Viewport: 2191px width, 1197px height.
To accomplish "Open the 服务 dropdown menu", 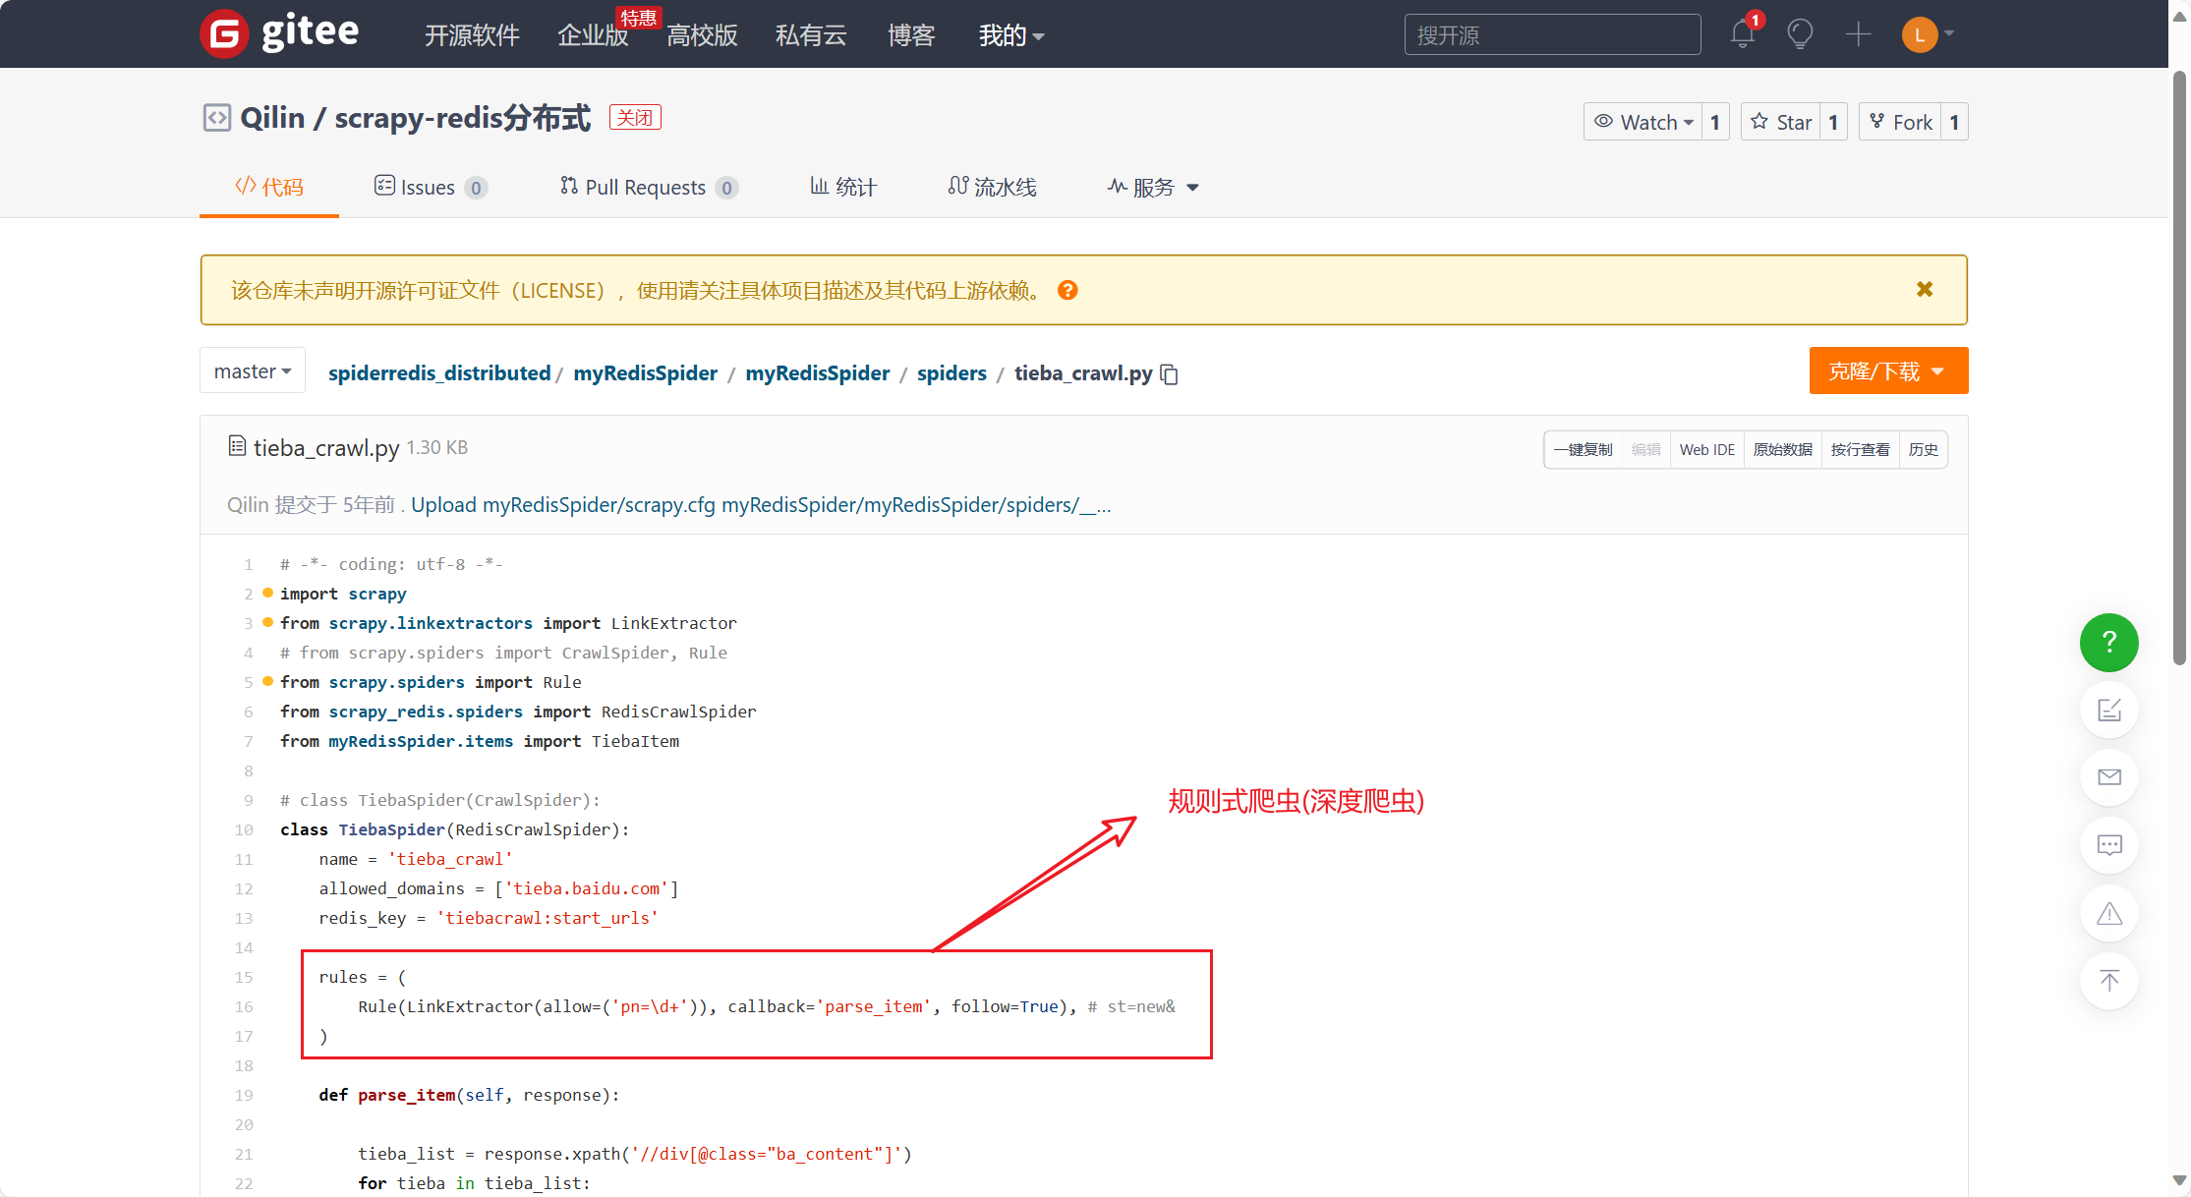I will click(x=1152, y=187).
